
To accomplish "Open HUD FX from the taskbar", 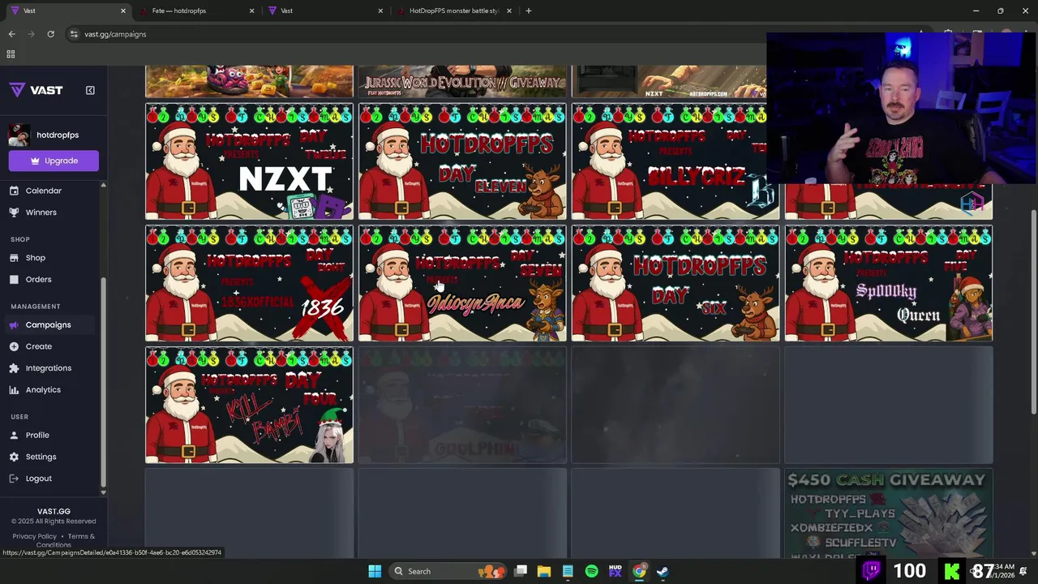I will (x=615, y=571).
